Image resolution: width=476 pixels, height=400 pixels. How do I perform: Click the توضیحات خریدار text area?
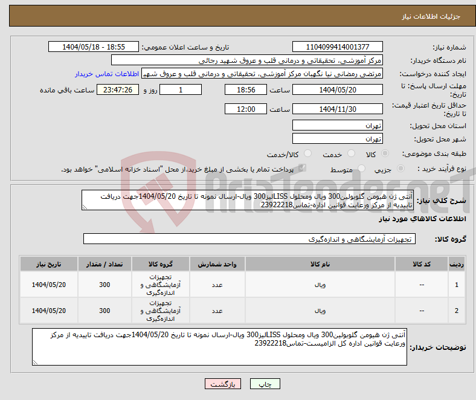pos(219,347)
